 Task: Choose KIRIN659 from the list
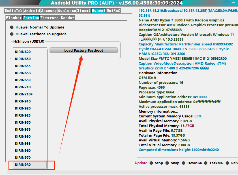(x=30, y=80)
